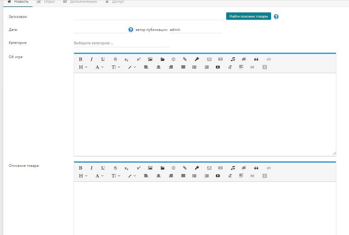
Task: Add quote in the Описание товара editor
Action: [x=256, y=168]
